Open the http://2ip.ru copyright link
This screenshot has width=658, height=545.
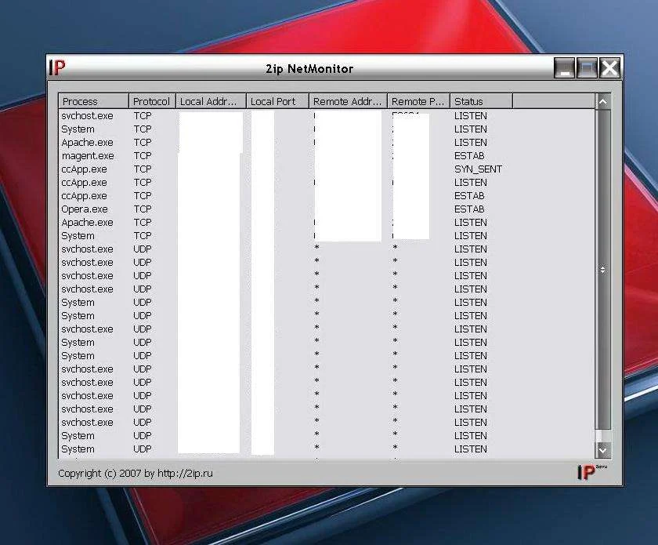185,473
